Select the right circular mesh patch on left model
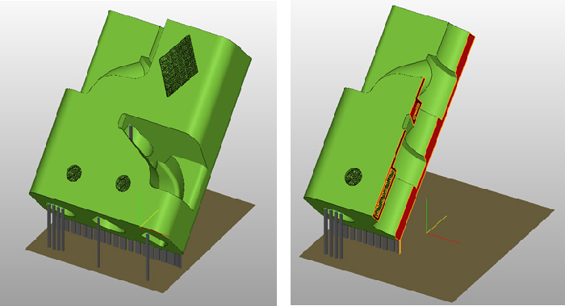This screenshot has width=565, height=306. tap(123, 183)
